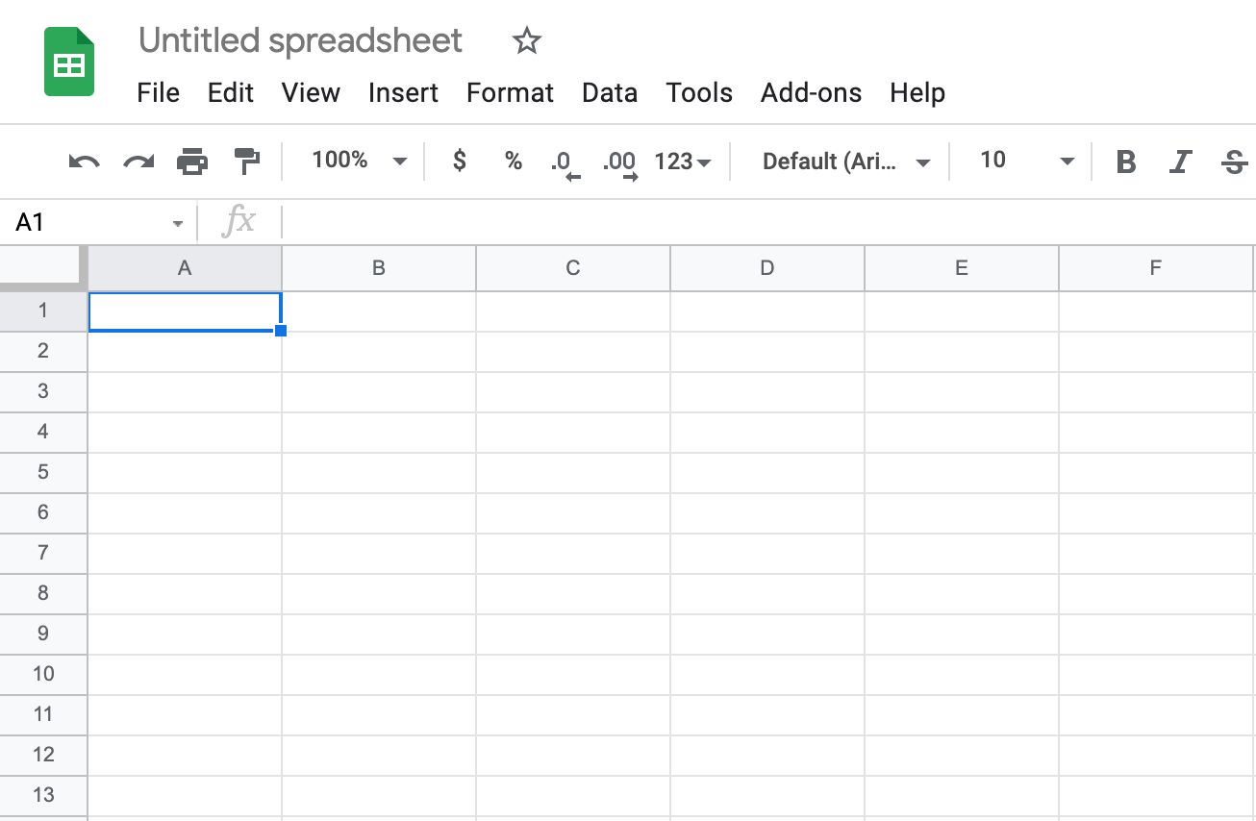Toggle Bold formatting
Screen dimensions: 1256x821
click(1126, 162)
